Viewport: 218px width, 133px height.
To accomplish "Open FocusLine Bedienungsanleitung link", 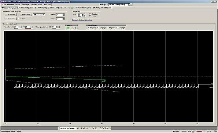I will [82, 20].
